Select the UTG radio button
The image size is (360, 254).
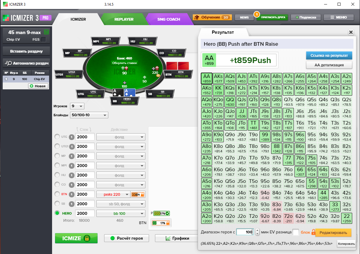point(57,137)
